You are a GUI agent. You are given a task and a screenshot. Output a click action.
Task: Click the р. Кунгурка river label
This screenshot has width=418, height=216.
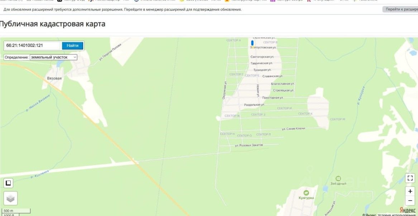[x=360, y=95]
